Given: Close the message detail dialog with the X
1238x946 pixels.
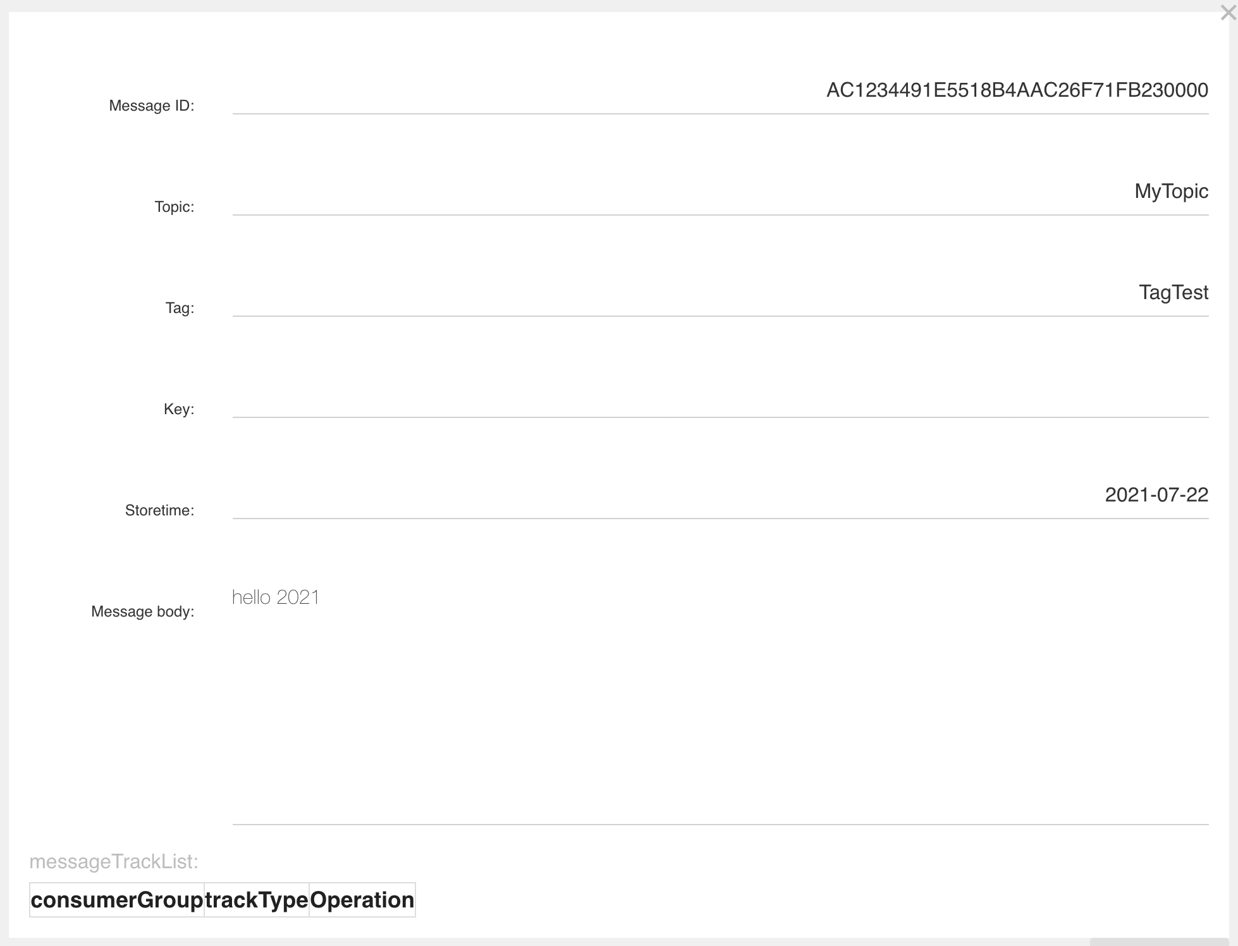Looking at the screenshot, I should [x=1227, y=13].
